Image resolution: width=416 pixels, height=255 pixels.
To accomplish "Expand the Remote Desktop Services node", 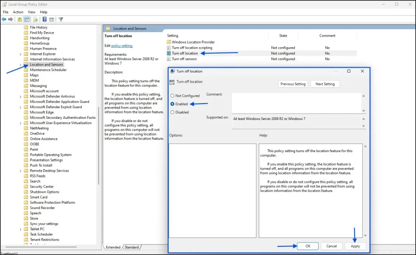I will pos(20,171).
